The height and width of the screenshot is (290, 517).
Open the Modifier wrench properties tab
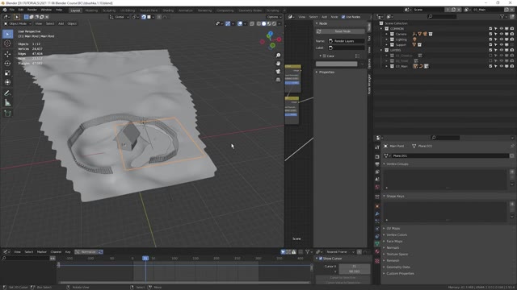(377, 213)
